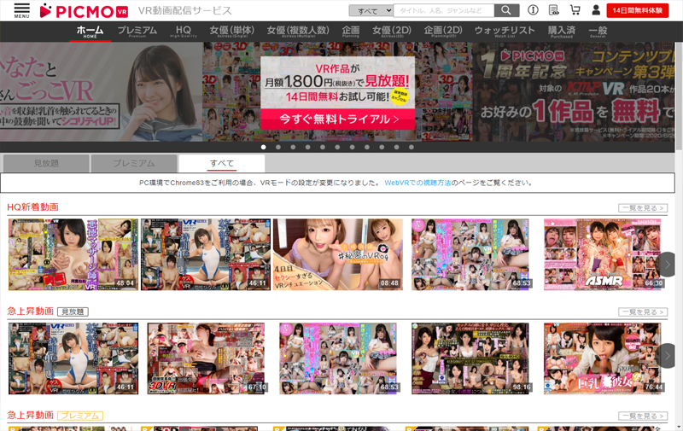Click the magnifying glass search button

coord(506,10)
